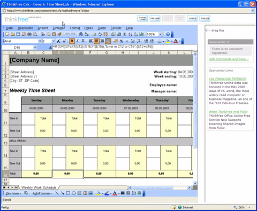Screen dimensions: 257x211
Task: Toggle Align Right
Action: point(102,41)
